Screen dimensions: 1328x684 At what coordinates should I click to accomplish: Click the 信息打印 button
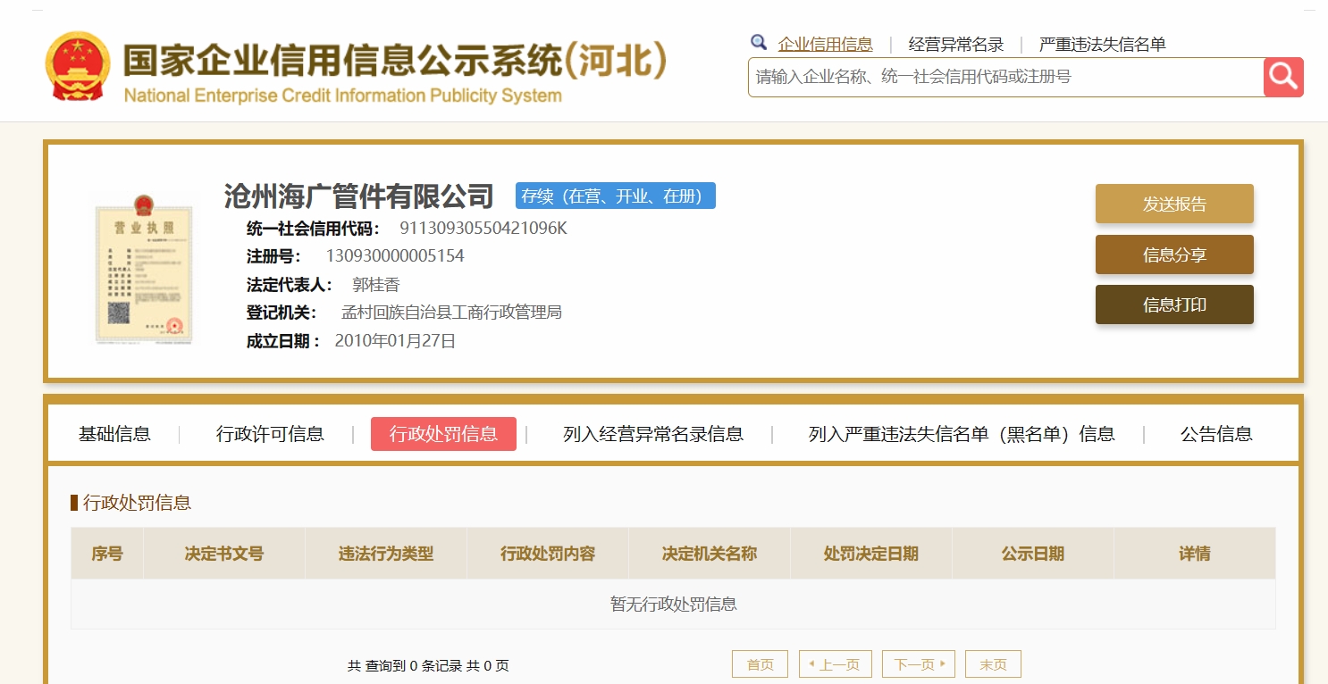point(1174,304)
